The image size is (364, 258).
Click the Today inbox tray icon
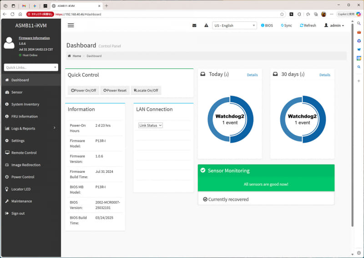click(x=202, y=74)
